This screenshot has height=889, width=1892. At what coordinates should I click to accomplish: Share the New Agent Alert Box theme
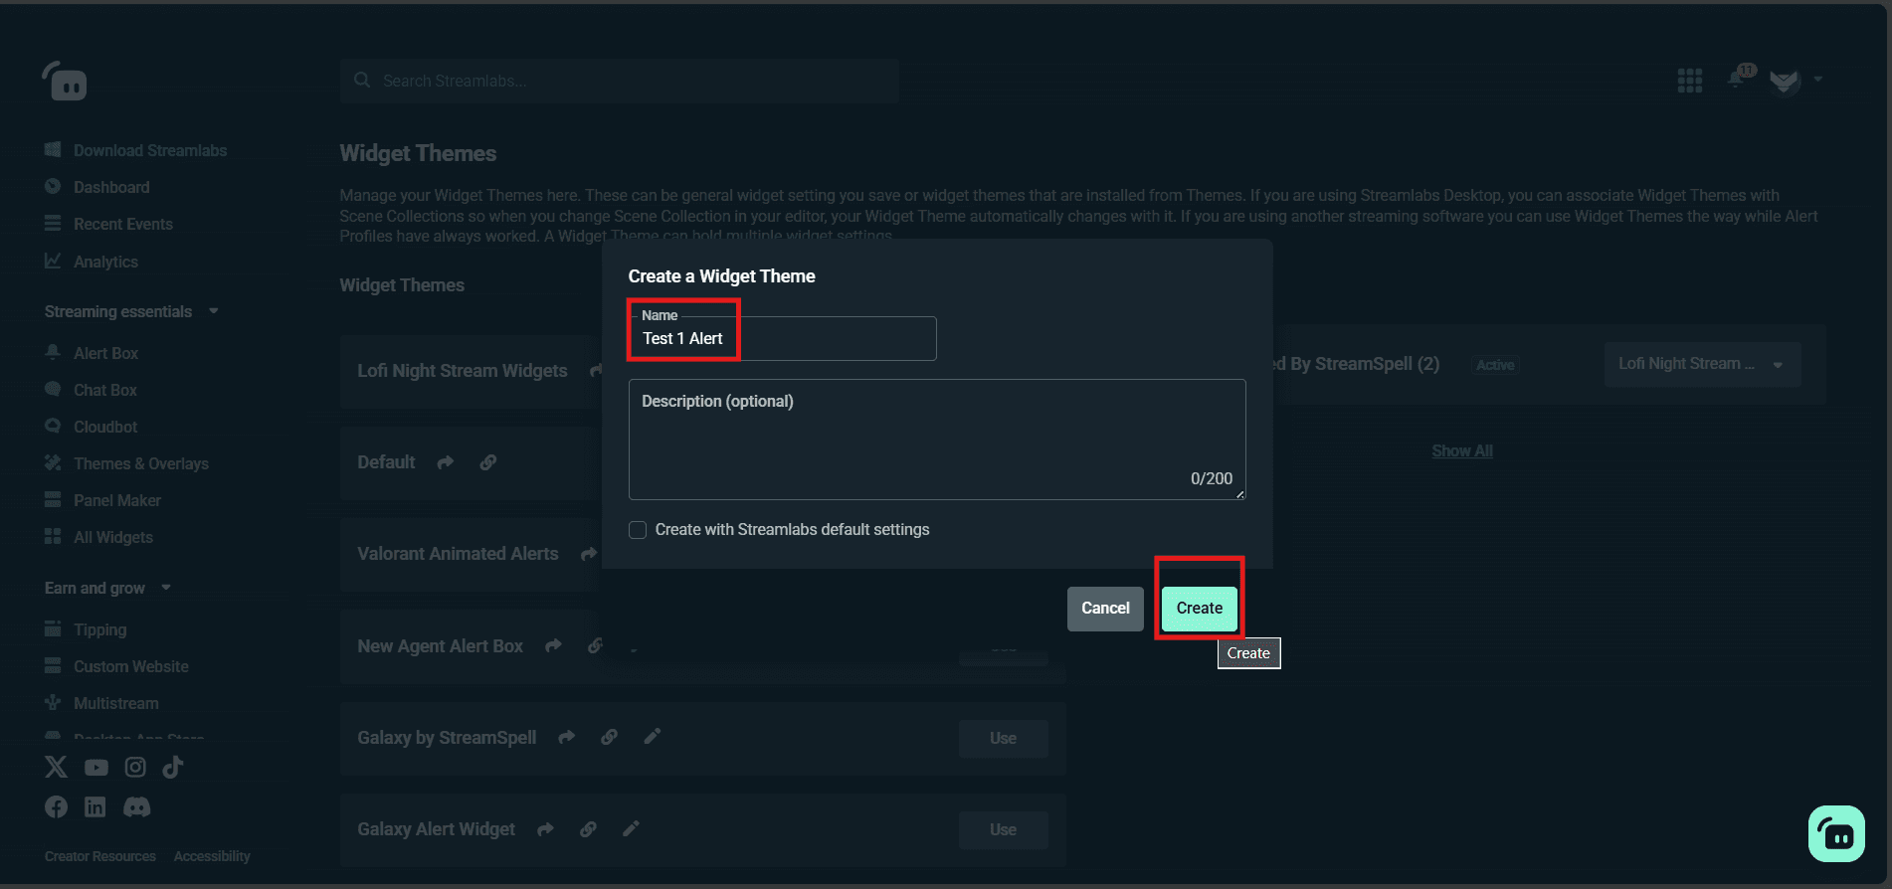pyautogui.click(x=553, y=646)
